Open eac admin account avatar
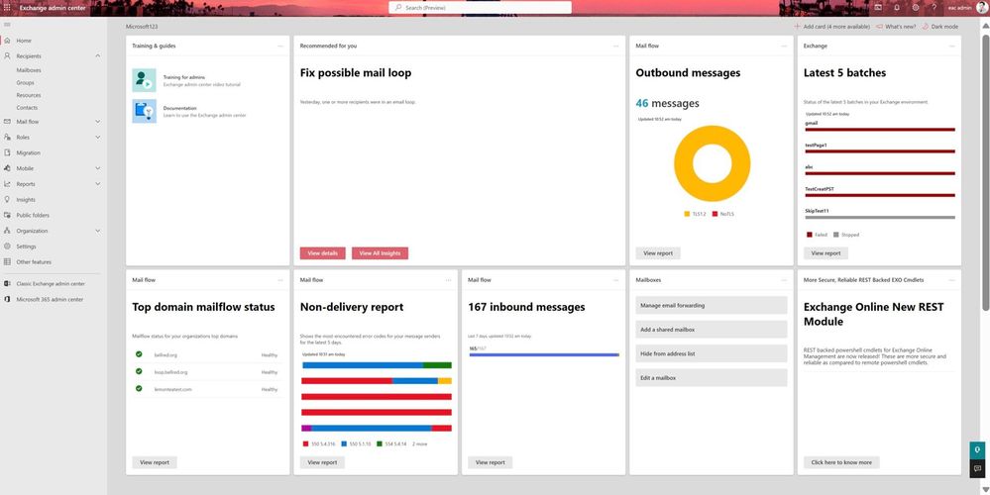The height and width of the screenshot is (495, 990). click(x=982, y=8)
